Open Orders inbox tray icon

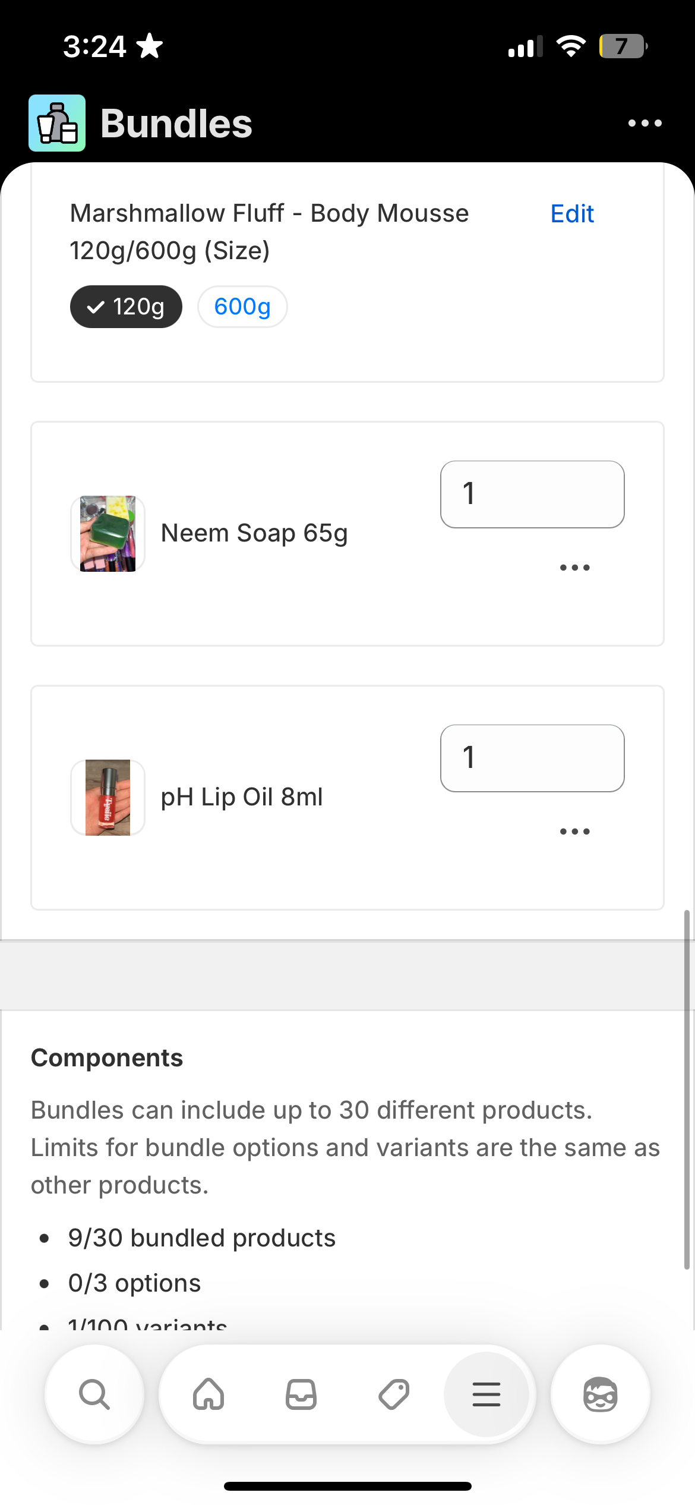point(301,1394)
